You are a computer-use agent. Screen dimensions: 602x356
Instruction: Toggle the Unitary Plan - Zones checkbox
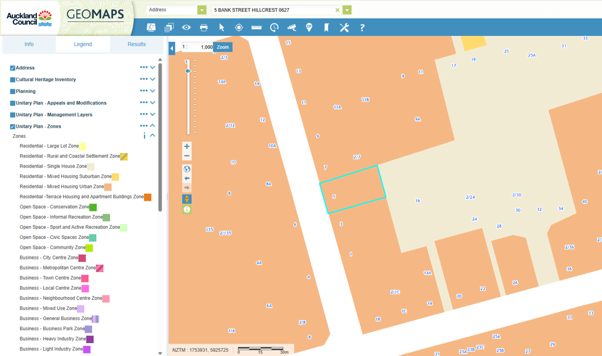(12, 127)
